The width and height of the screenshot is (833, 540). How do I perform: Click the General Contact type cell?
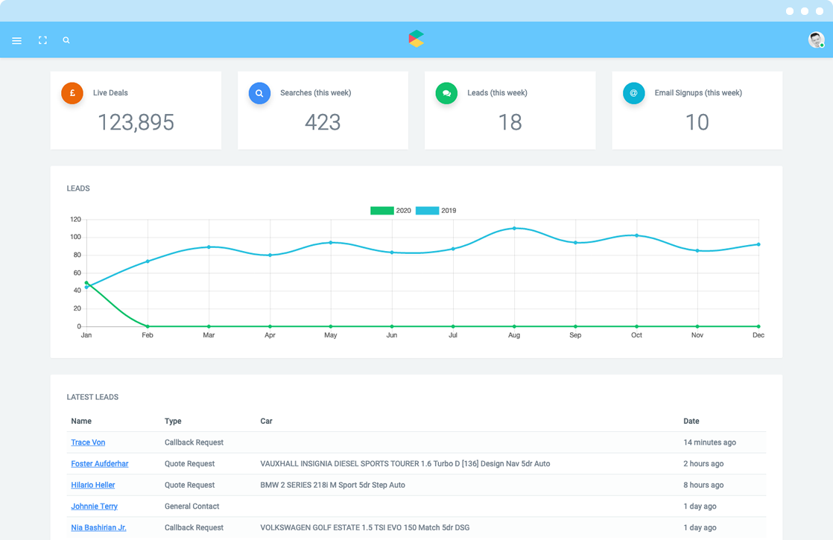pyautogui.click(x=191, y=506)
